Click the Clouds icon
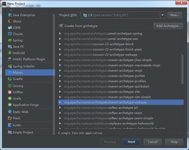 click(x=10, y=34)
